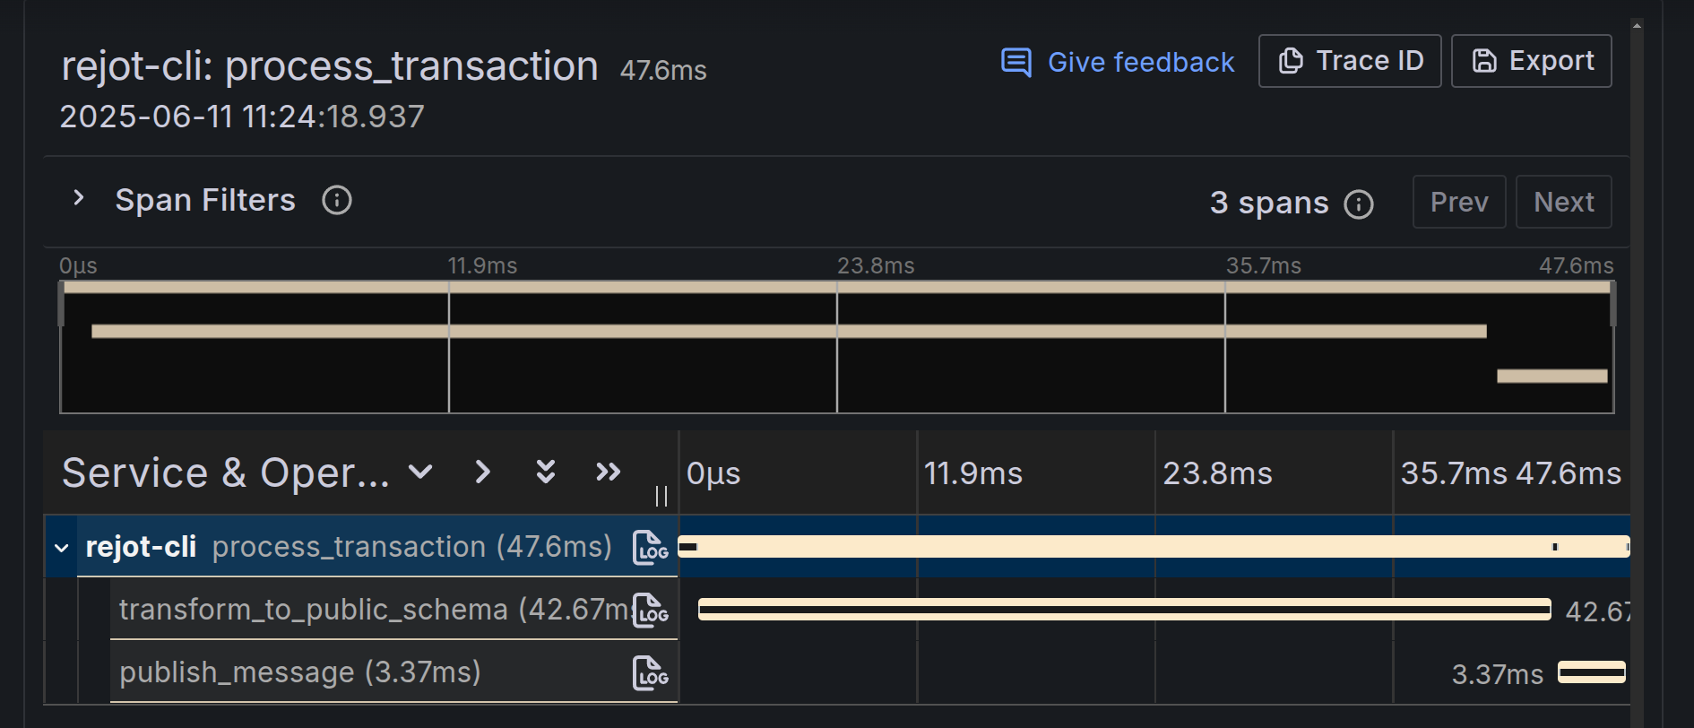The height and width of the screenshot is (728, 1694).
Task: Expand the Span Filters section
Action: (x=79, y=199)
